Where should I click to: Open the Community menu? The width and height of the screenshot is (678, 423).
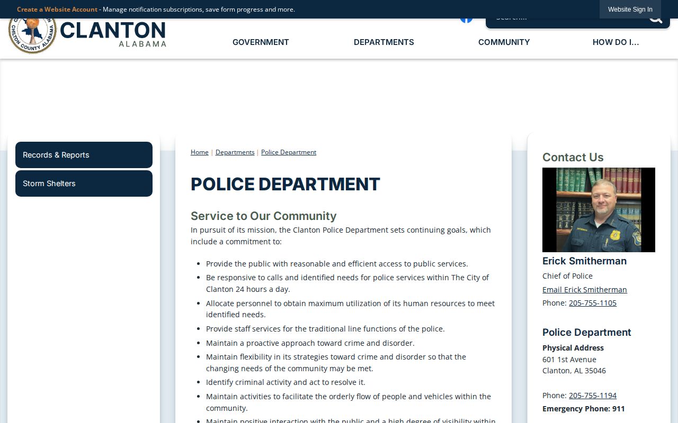[x=504, y=42]
